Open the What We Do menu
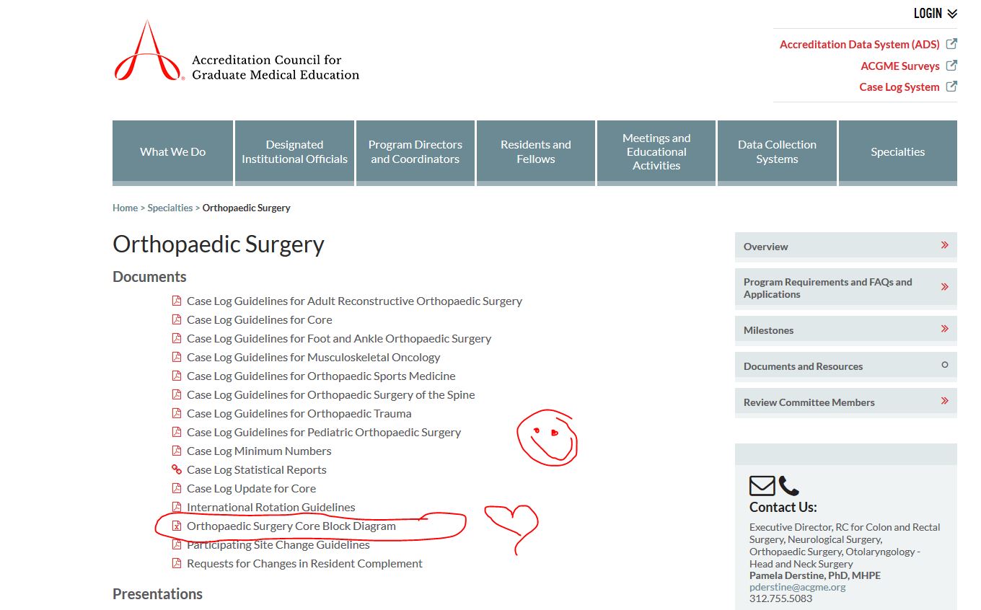This screenshot has height=610, width=981. pos(173,152)
